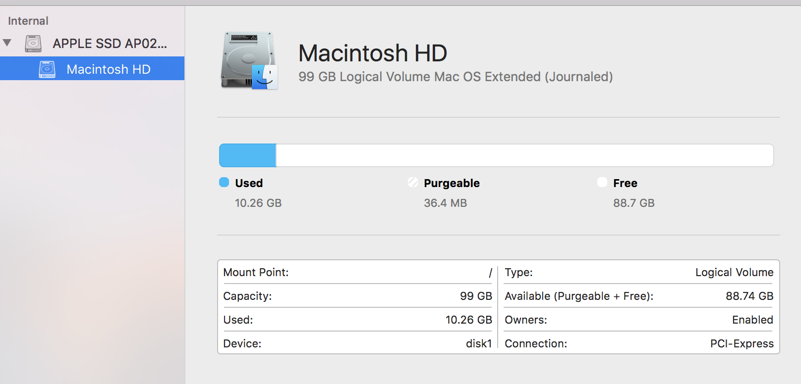Click the Mount Point: label
This screenshot has width=801, height=384.
(256, 272)
